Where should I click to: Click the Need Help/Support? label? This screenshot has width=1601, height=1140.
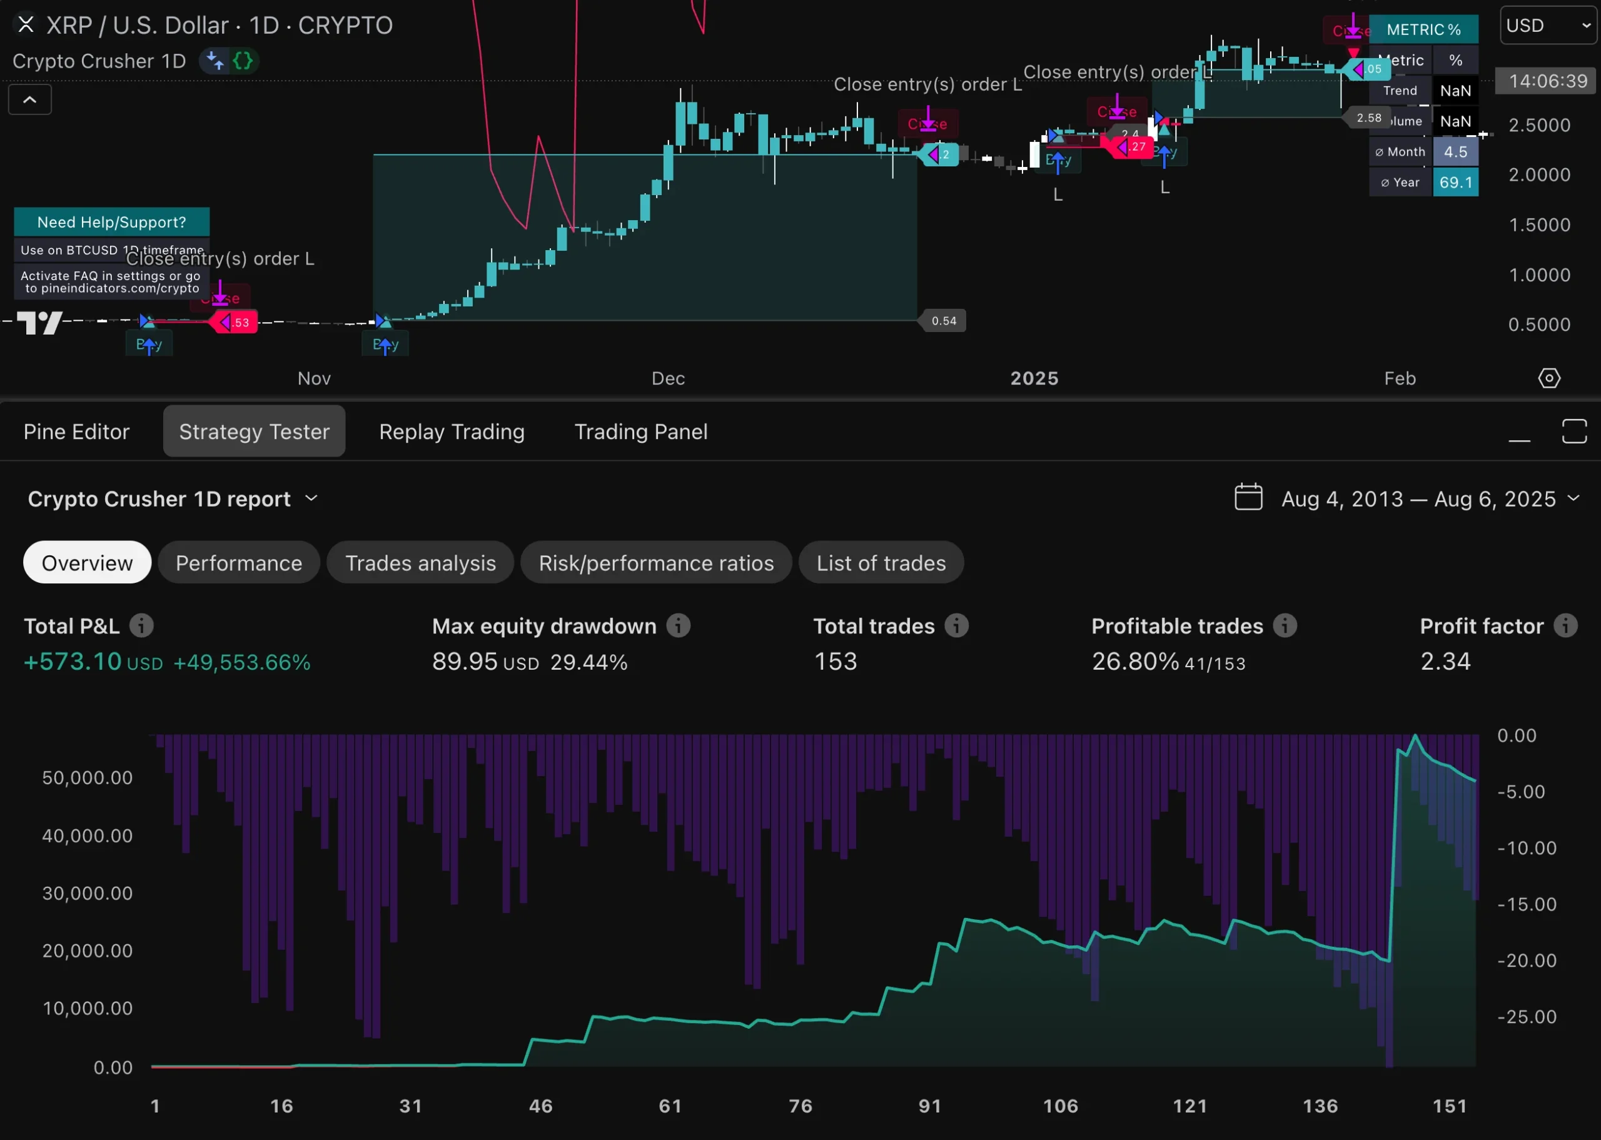(x=111, y=223)
